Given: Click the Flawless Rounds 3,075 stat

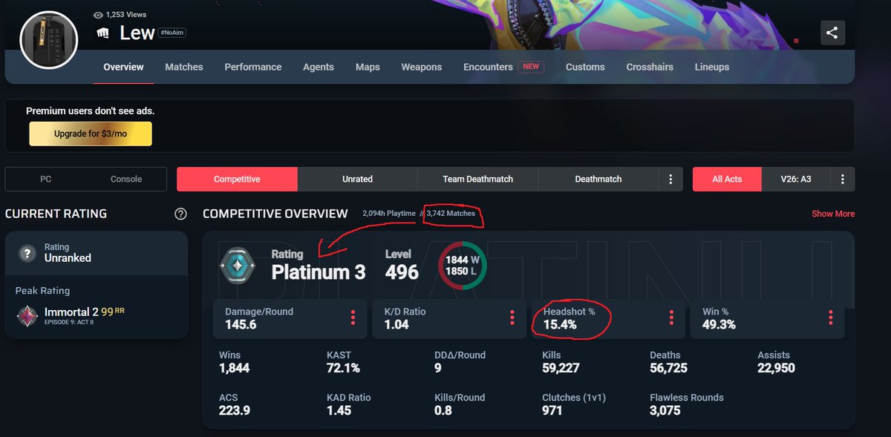Looking at the screenshot, I should [x=687, y=404].
